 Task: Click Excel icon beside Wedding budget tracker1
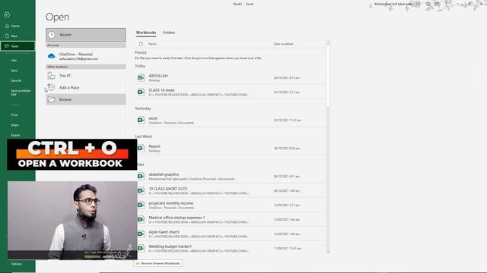[141, 248]
